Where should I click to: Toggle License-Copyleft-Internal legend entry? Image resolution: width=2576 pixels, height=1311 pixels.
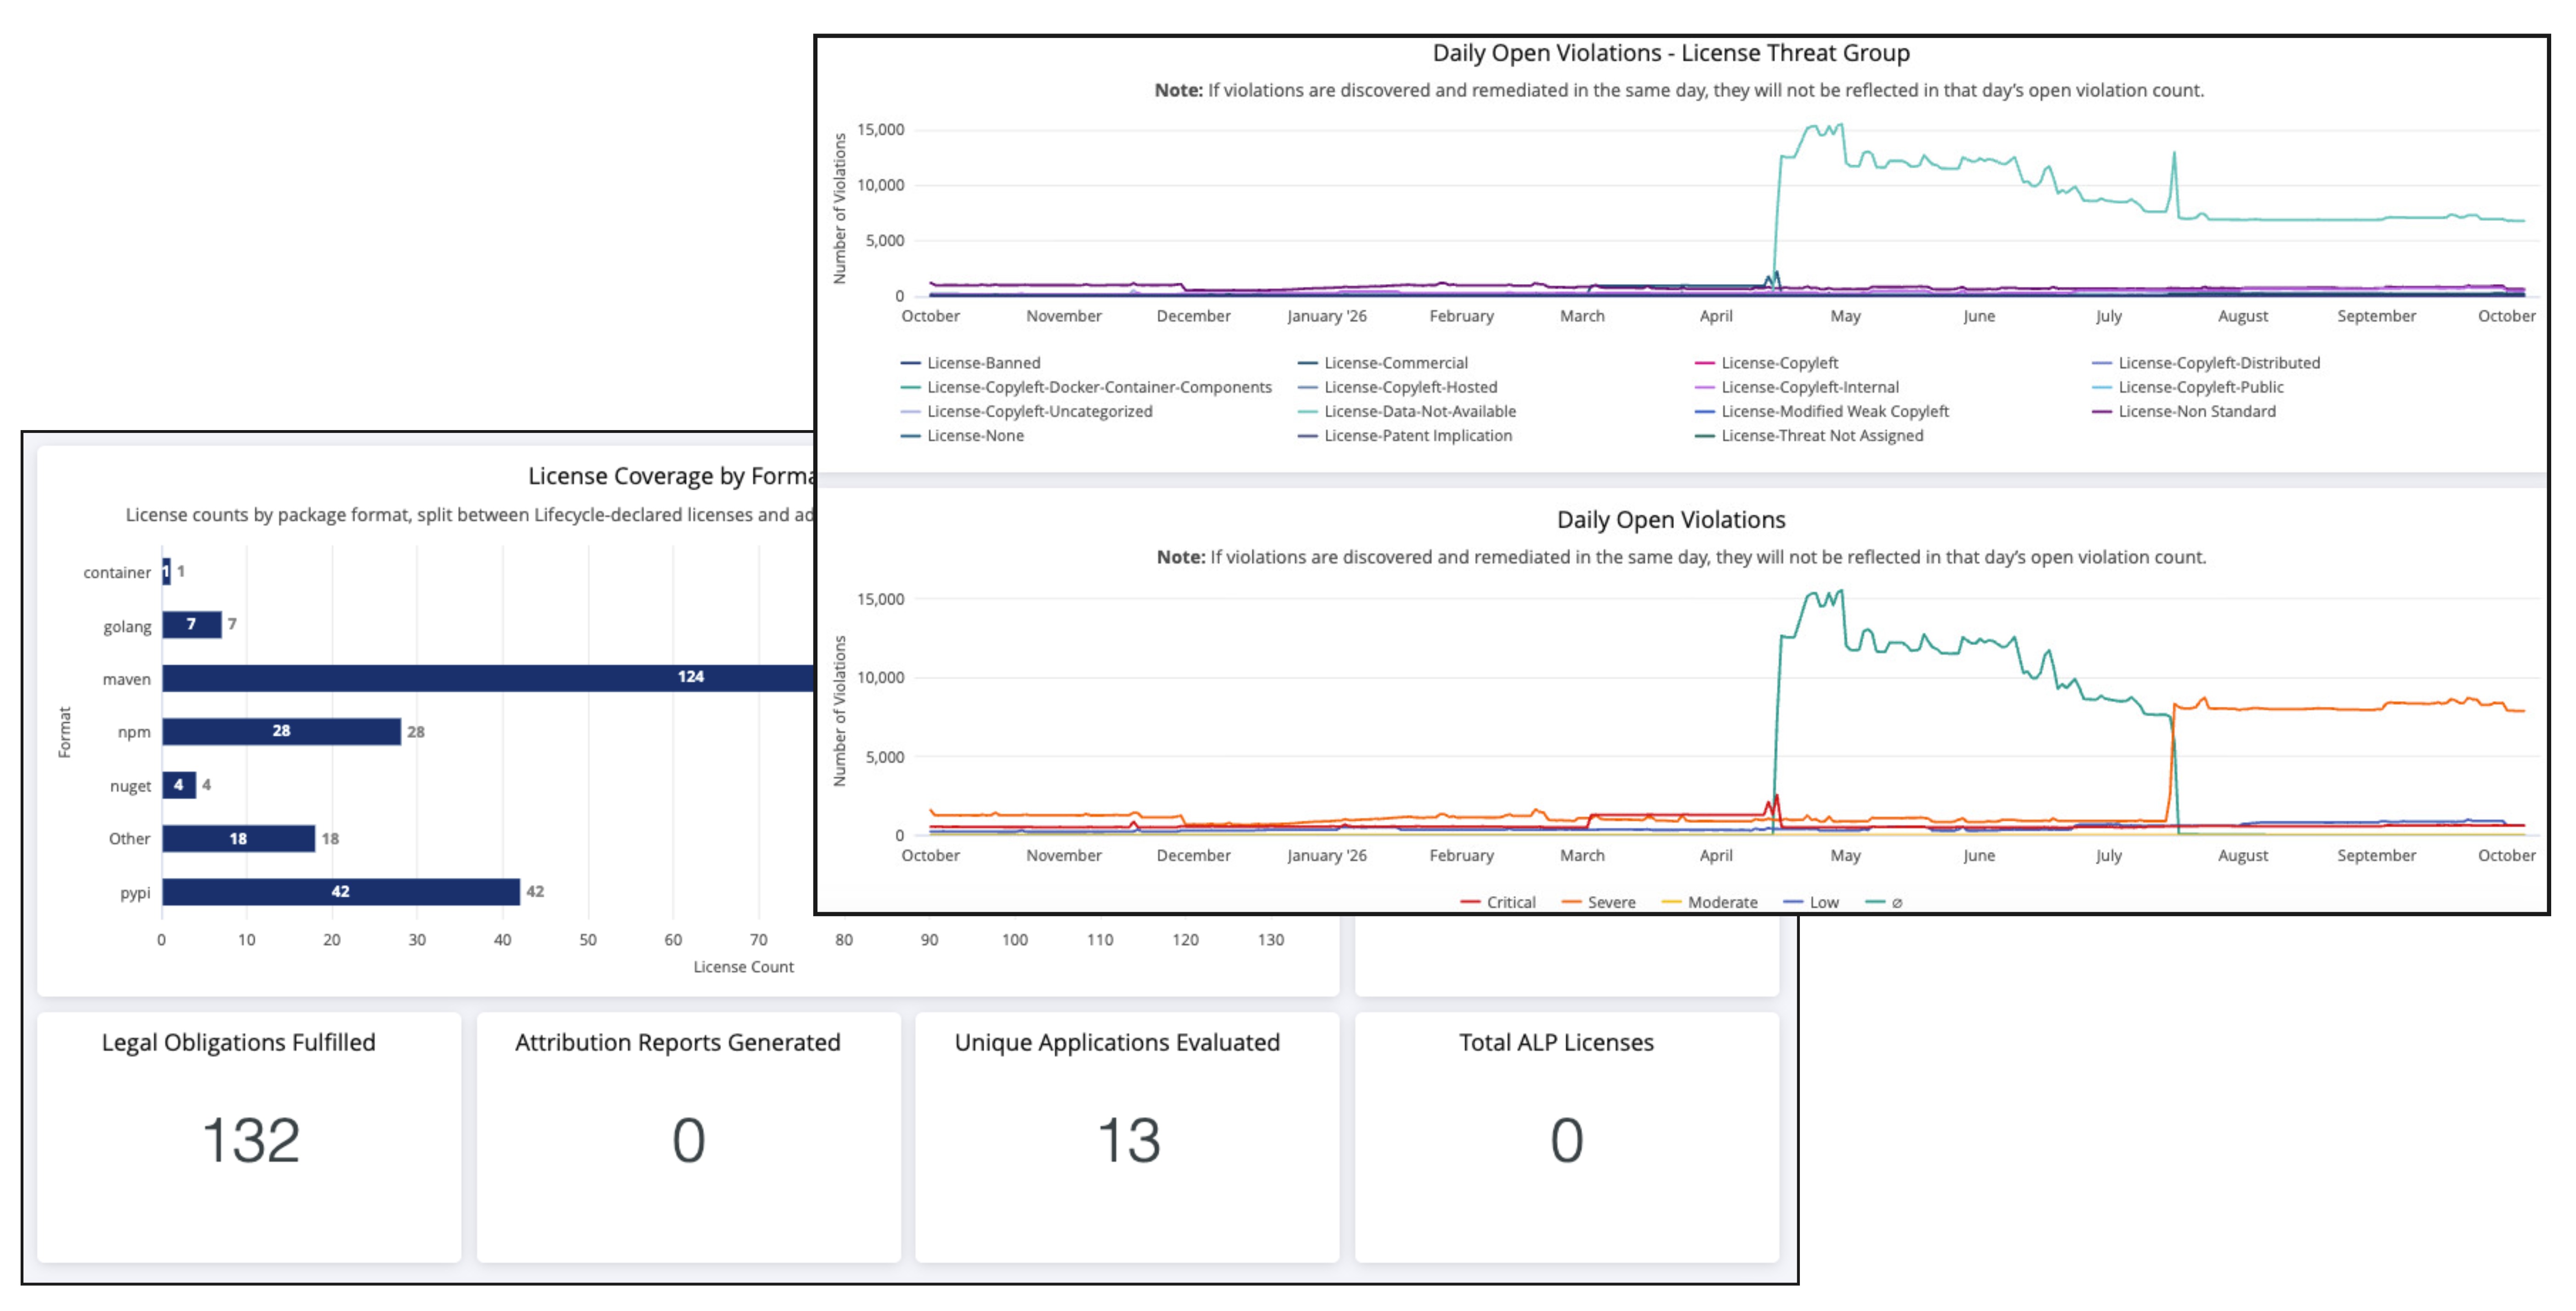click(x=1797, y=387)
